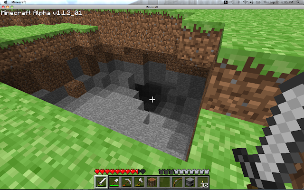Close the Minecraft window
This screenshot has width=304, height=190.
click(3, 7)
